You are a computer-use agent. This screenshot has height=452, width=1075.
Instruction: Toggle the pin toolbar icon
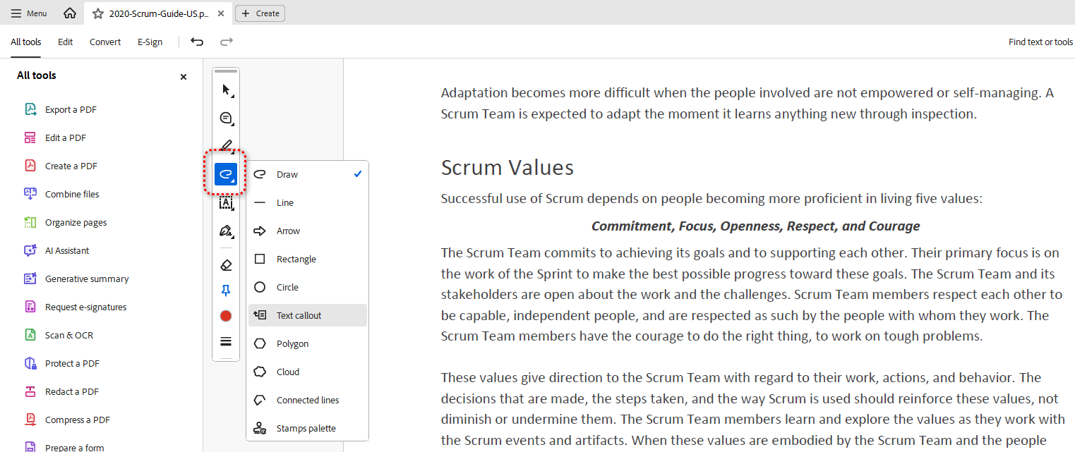(226, 291)
